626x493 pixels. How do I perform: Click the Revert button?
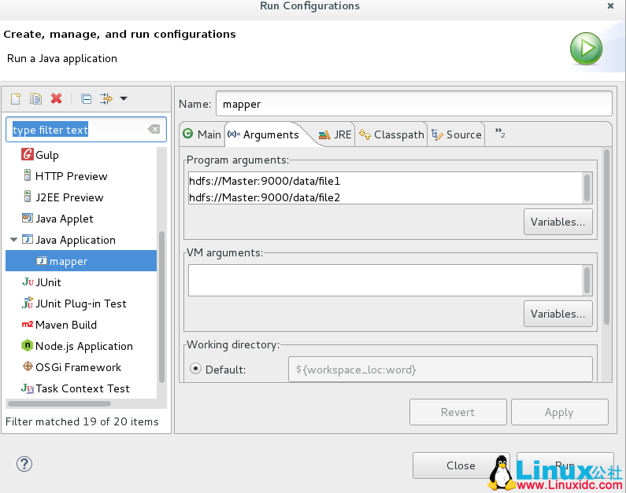(x=458, y=412)
